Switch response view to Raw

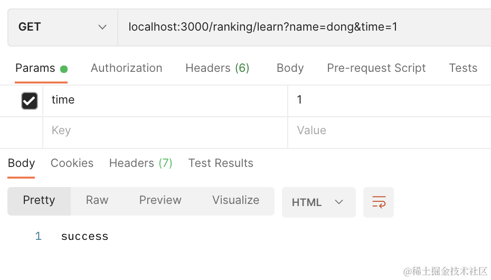[97, 200]
